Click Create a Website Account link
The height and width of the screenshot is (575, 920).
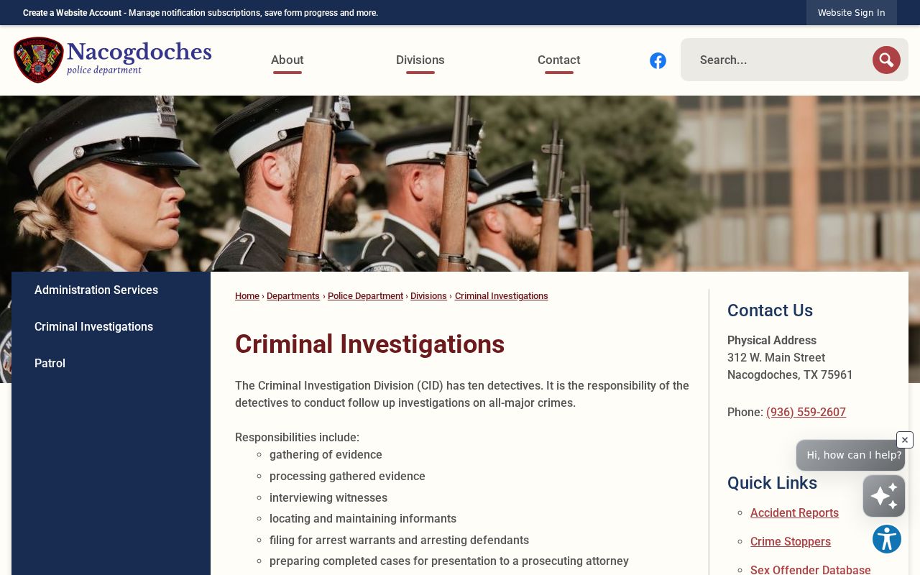[72, 13]
